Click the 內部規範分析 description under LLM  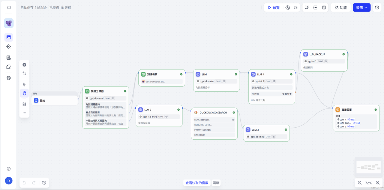point(202,87)
